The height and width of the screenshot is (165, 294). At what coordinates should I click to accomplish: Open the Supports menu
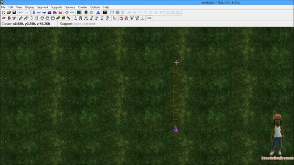point(57,7)
